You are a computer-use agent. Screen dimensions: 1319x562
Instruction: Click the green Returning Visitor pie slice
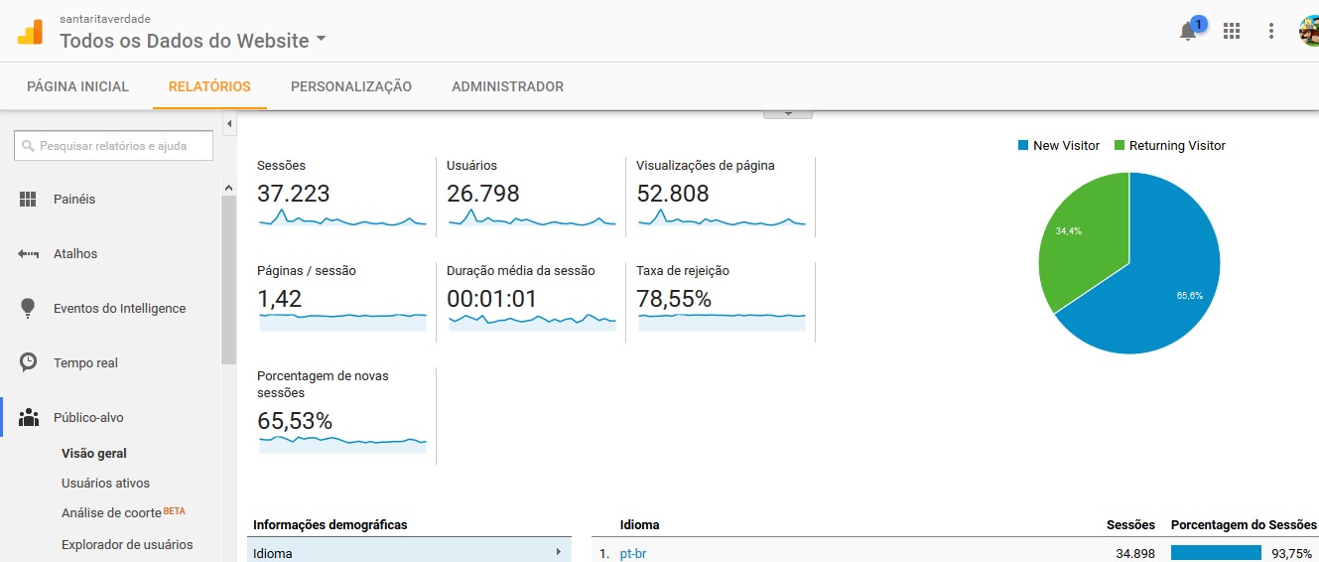1084,248
